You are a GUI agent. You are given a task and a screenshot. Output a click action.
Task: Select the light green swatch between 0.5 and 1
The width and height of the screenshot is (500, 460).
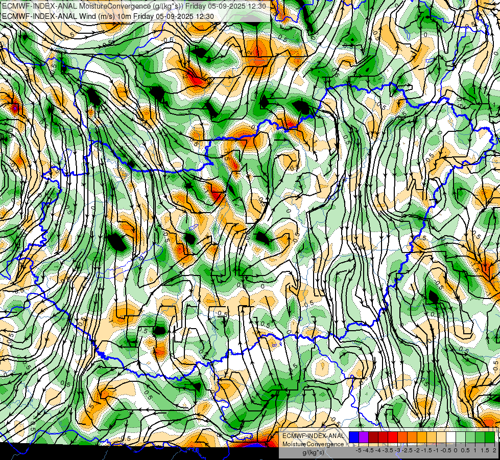pos(470,437)
